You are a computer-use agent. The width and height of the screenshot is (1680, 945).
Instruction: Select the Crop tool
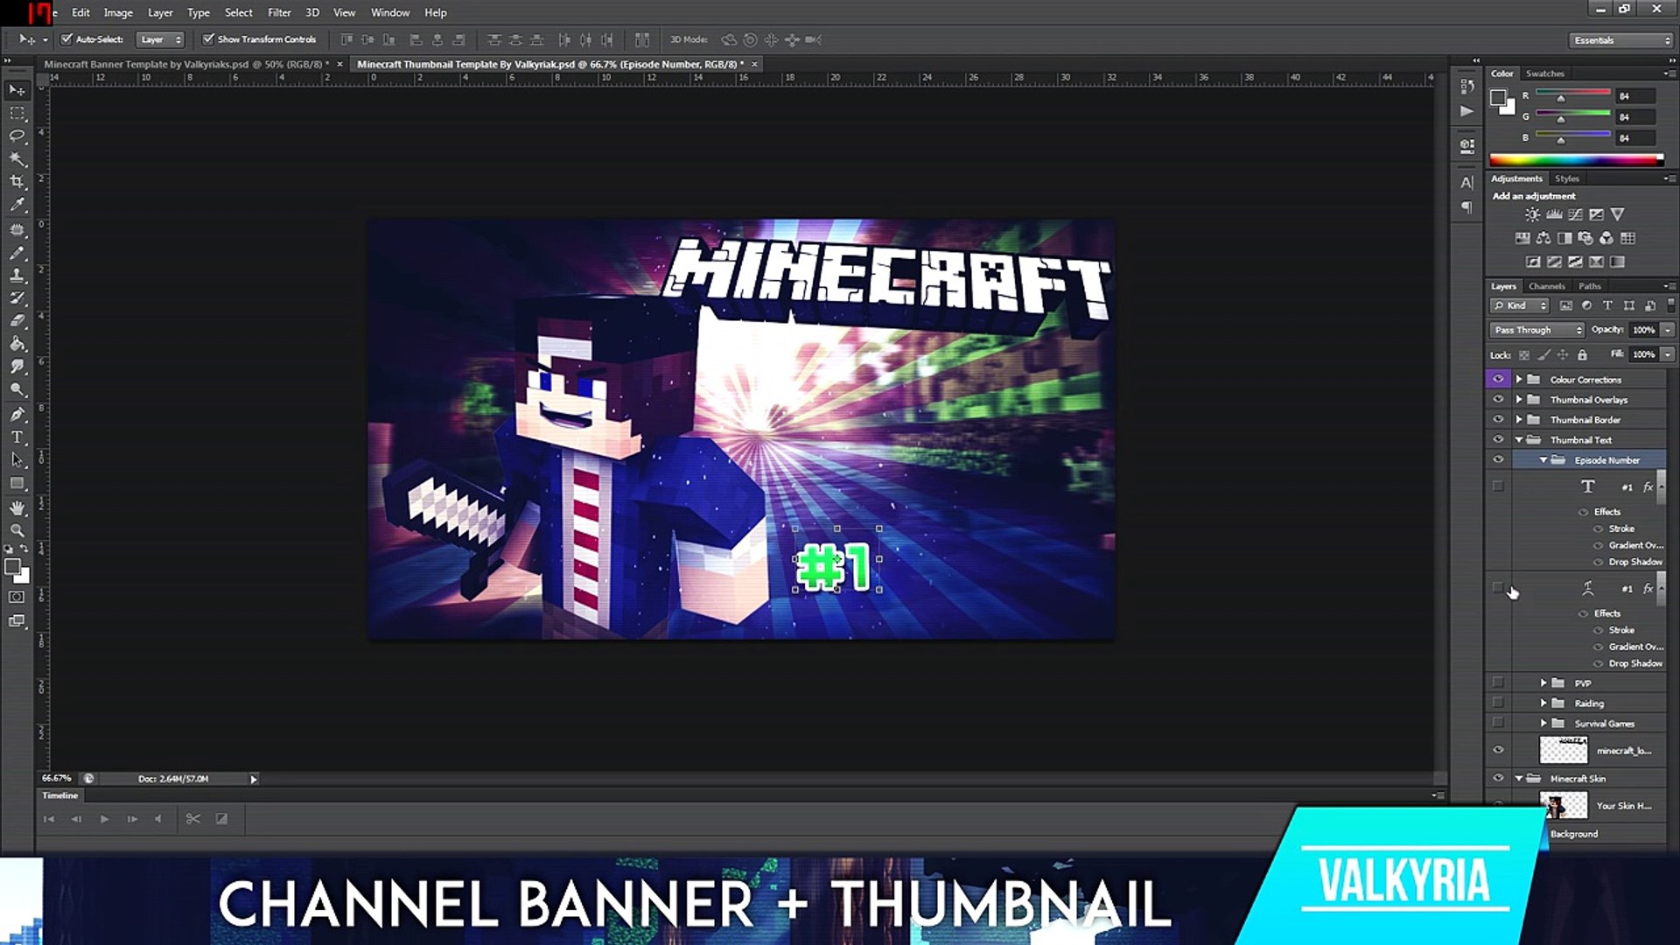pos(17,182)
